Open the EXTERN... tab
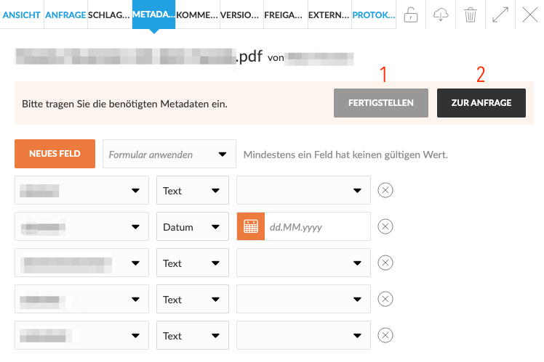 point(329,15)
